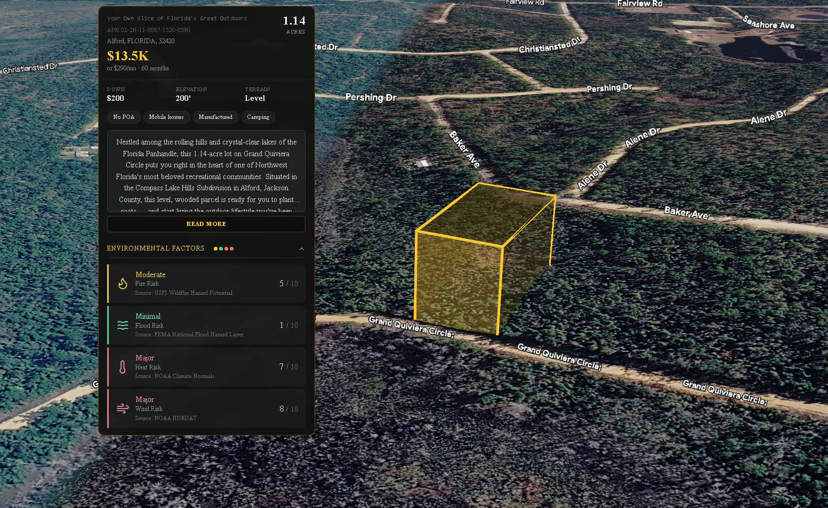
Task: Click Source: USFS Wildfire Hazard Potential
Action: (183, 293)
